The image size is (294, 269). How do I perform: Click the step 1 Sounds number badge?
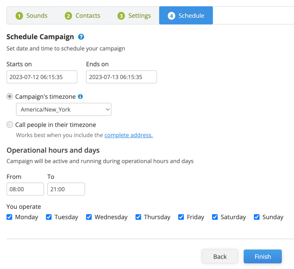(19, 16)
